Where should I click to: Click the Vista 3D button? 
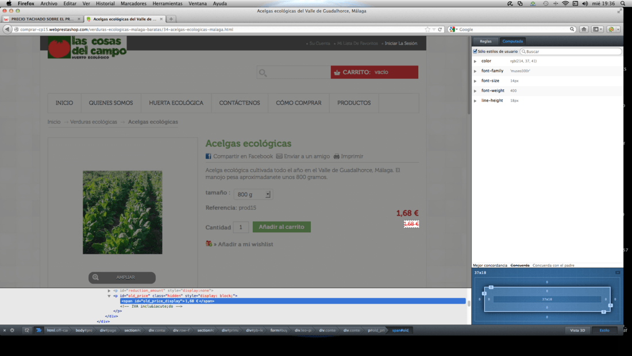click(577, 330)
